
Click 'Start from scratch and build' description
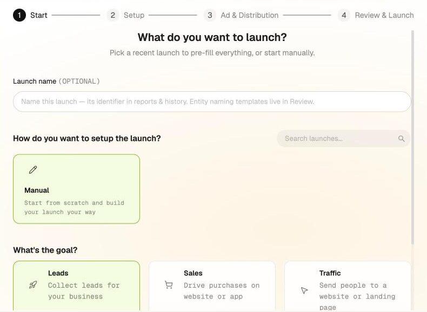pyautogui.click(x=74, y=207)
